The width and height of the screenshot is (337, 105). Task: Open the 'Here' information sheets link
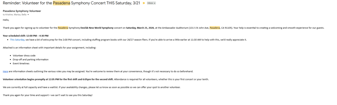click(x=5, y=71)
